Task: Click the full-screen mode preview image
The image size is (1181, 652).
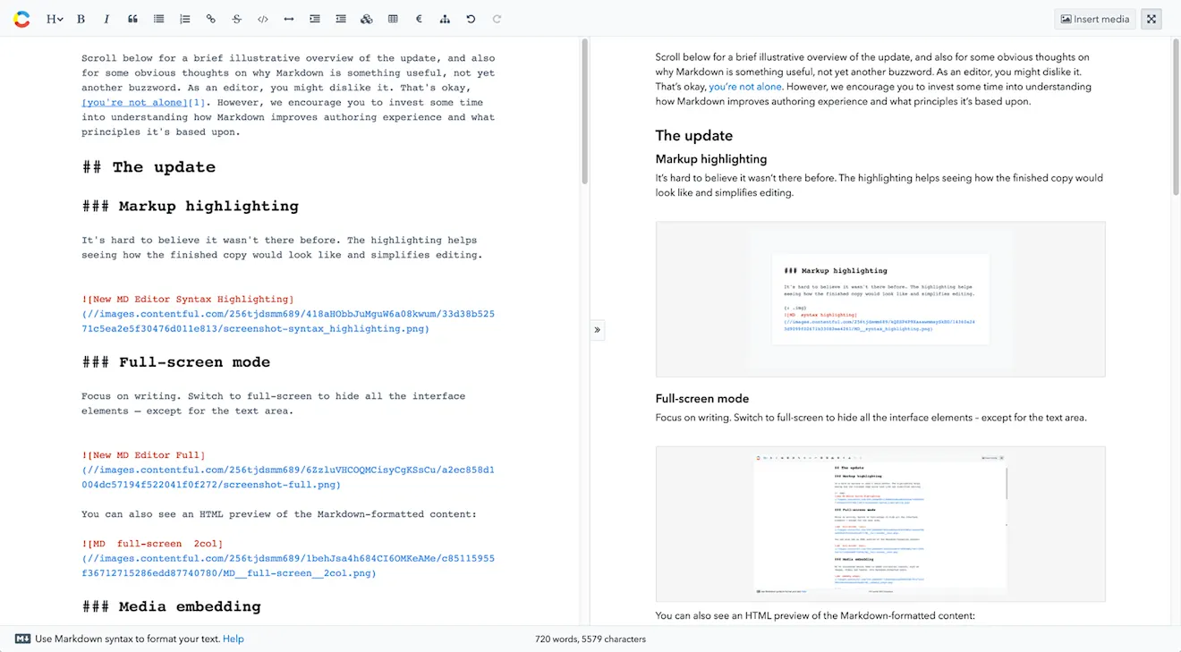Action: (x=880, y=524)
